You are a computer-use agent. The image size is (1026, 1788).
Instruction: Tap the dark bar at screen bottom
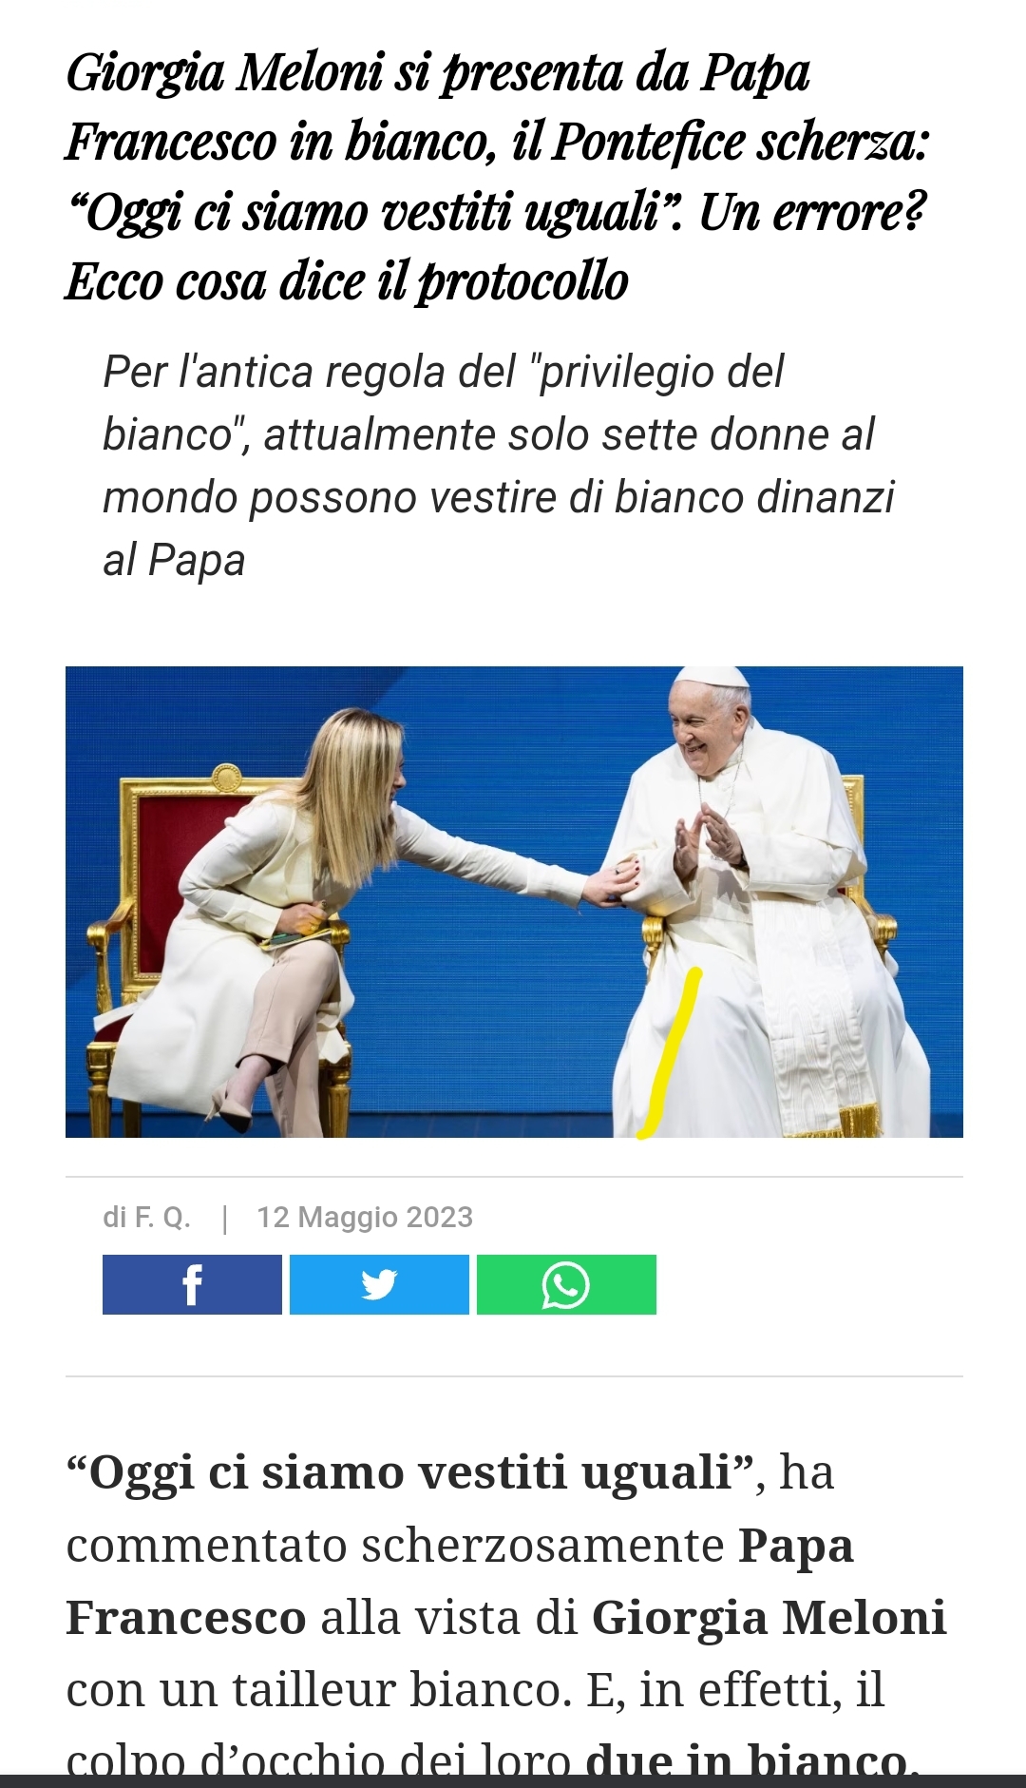pos(513,1781)
